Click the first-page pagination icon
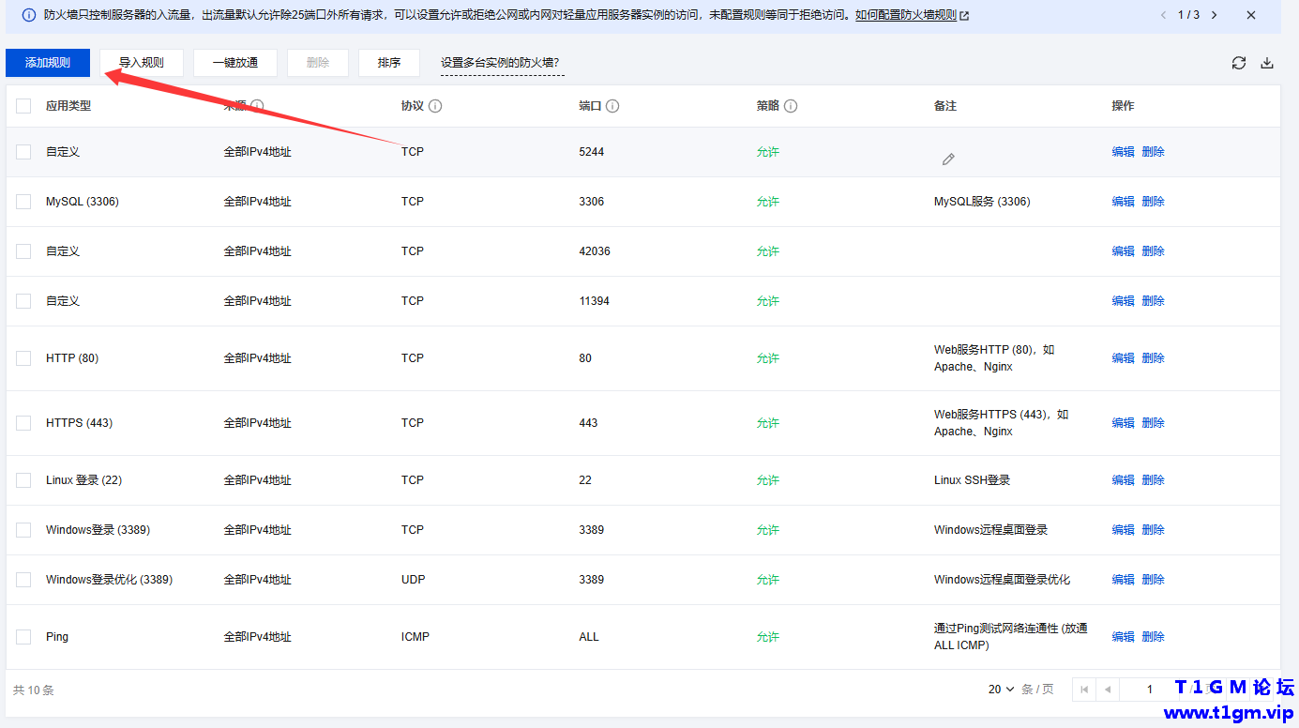 click(x=1084, y=690)
